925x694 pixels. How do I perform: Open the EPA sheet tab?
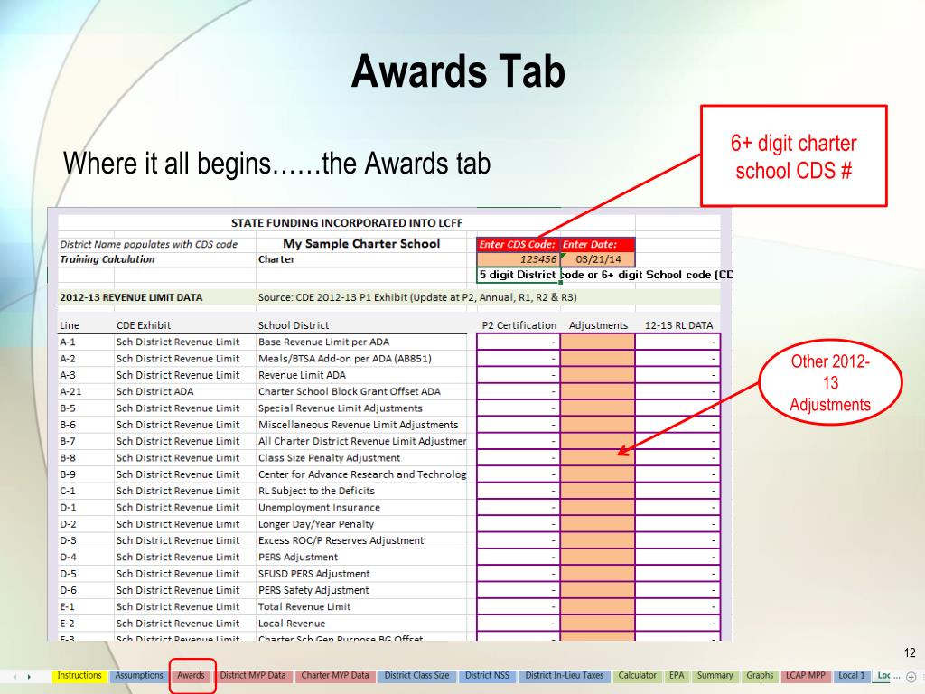[x=677, y=676]
